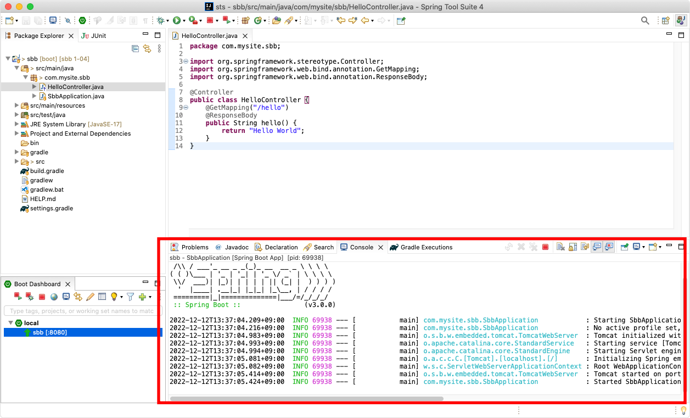The width and height of the screenshot is (690, 418).
Task: Collapse the local node in Boot Dashboard
Action: click(10, 323)
